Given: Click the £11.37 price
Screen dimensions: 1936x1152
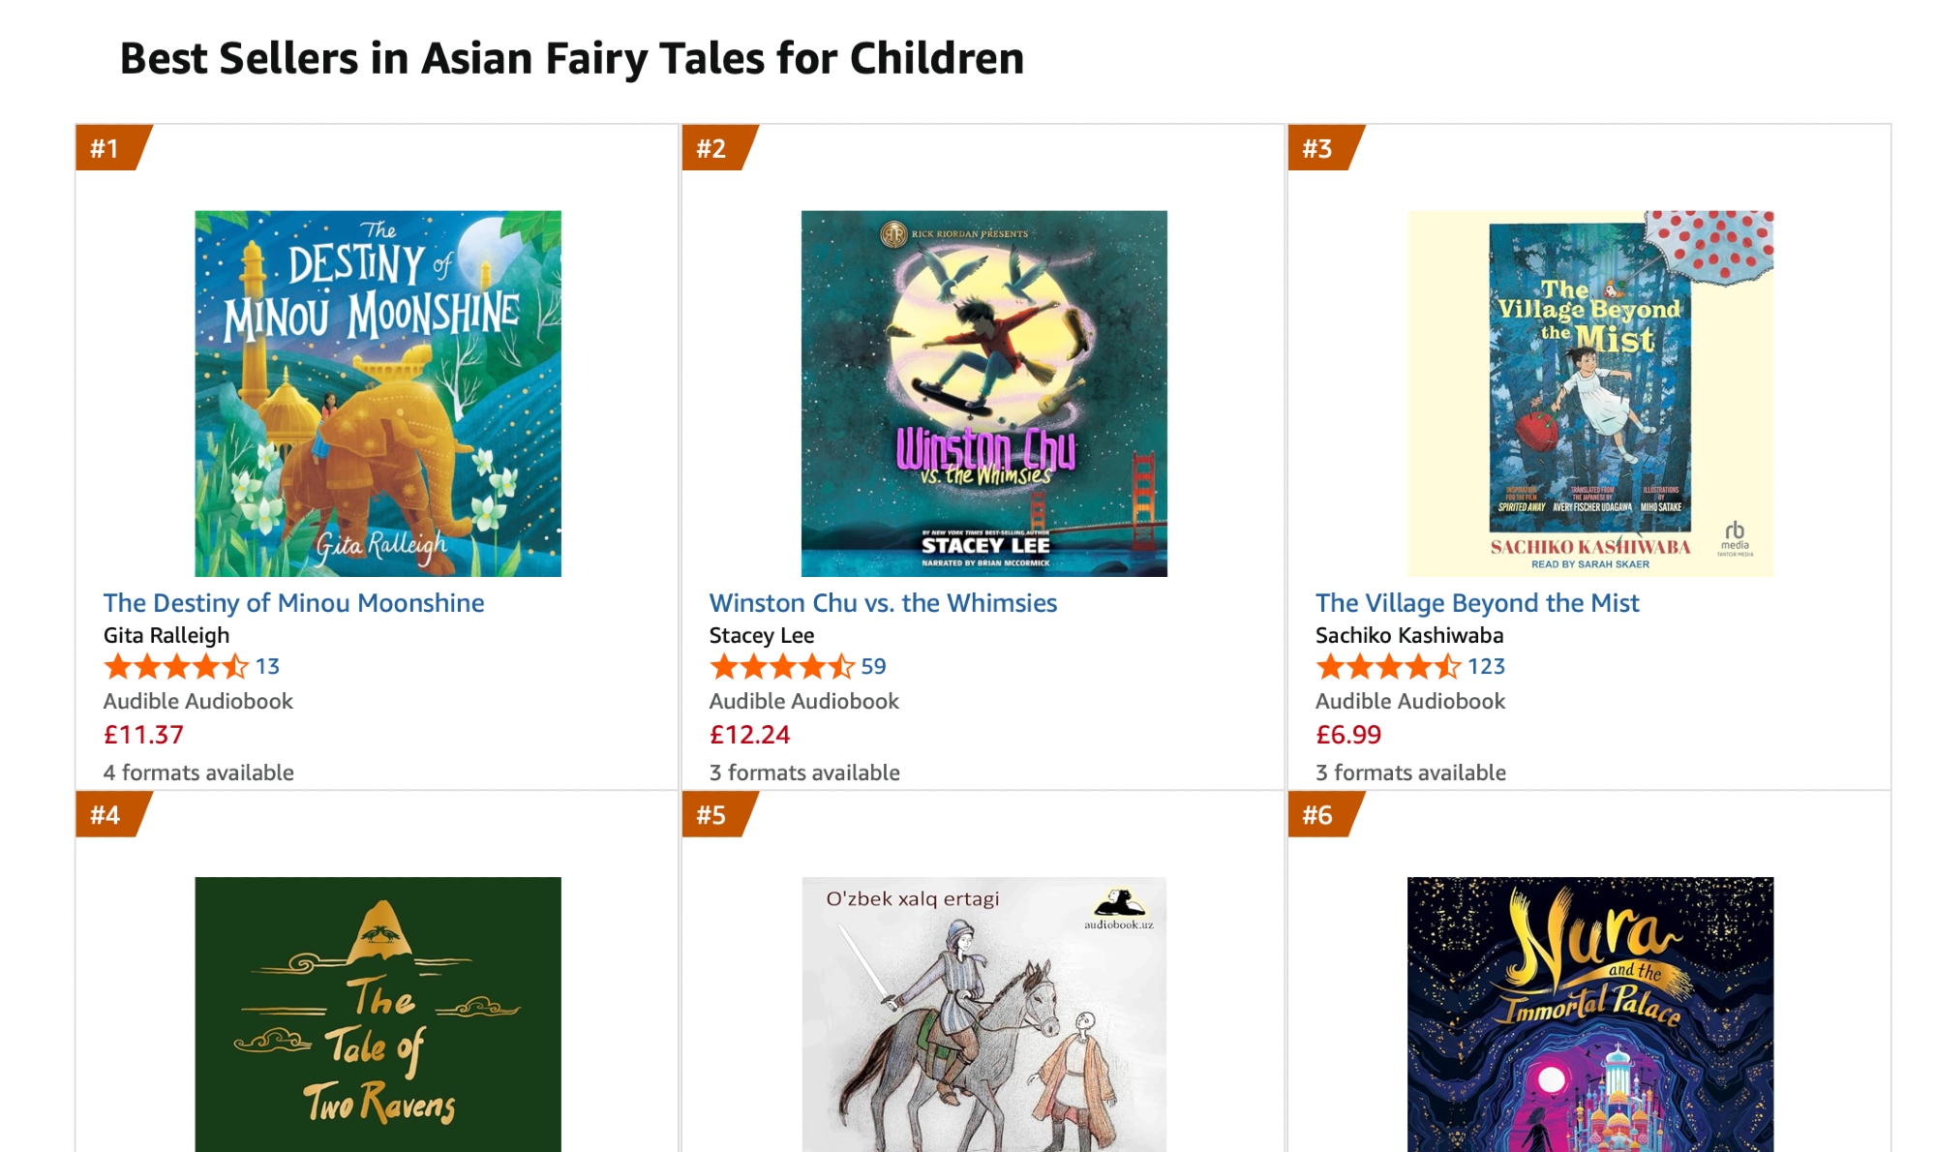Looking at the screenshot, I should tap(143, 735).
